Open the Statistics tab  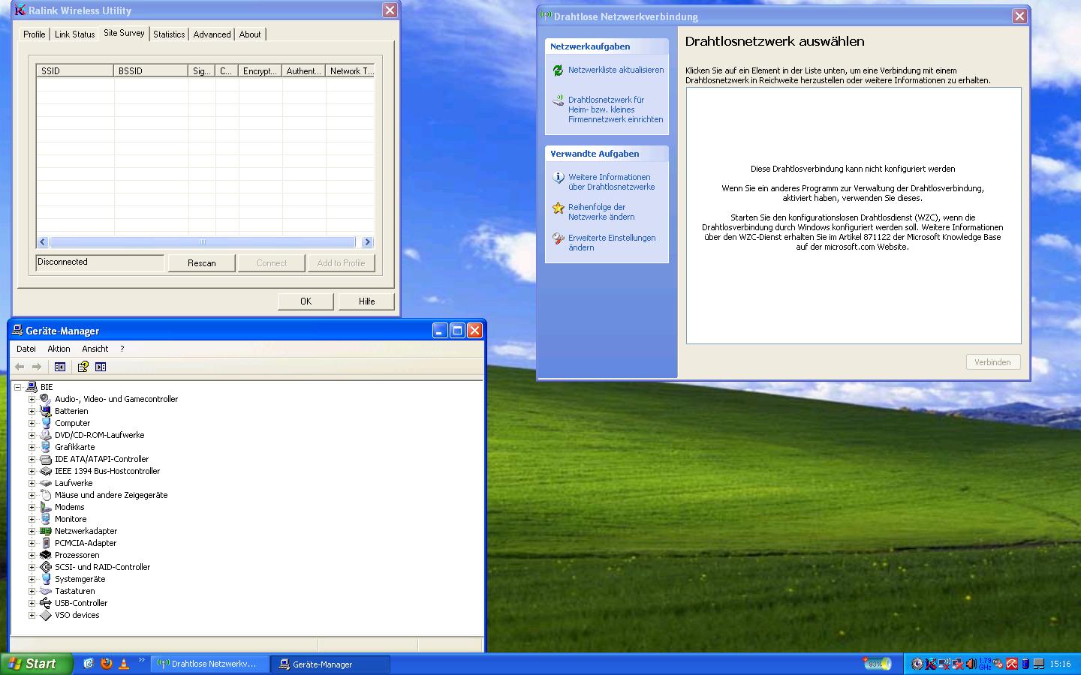169,34
